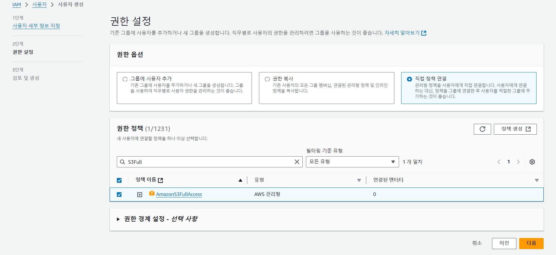Open the 모든 유형 filter dropdown
556x255 pixels.
[352, 162]
